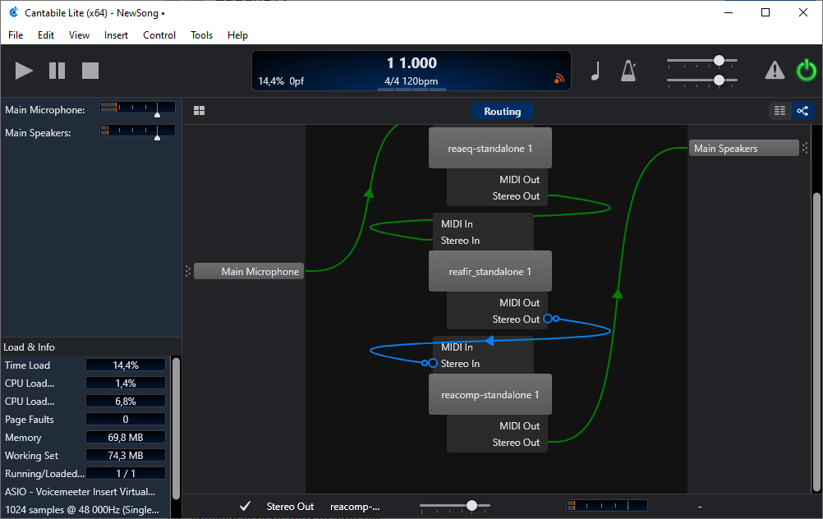Open the File menu
823x519 pixels.
click(x=16, y=35)
